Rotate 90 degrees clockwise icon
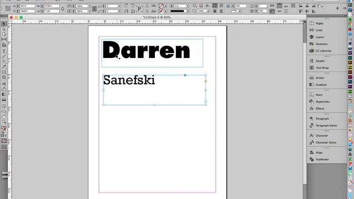The image size is (354, 199). [126, 6]
